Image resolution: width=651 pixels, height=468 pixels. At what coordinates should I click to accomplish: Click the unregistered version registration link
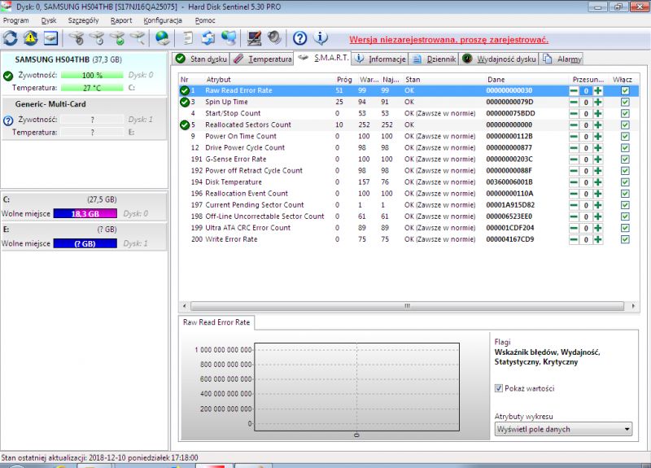449,40
